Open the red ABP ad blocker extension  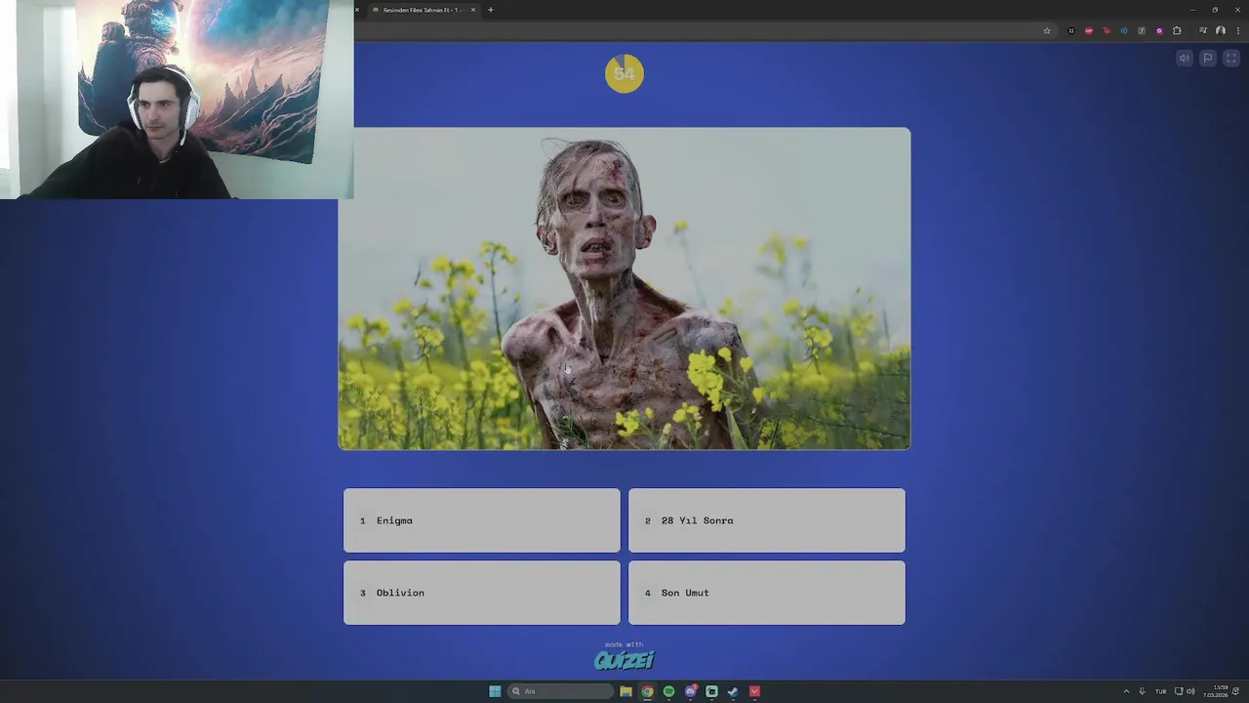[x=1089, y=31]
